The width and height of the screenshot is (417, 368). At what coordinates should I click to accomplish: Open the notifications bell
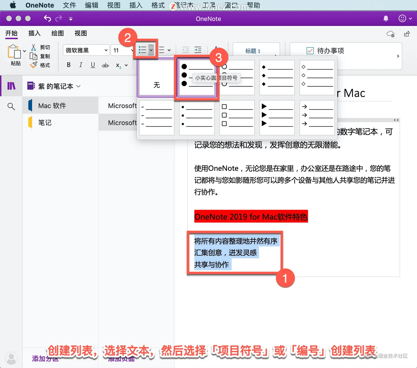click(x=386, y=18)
